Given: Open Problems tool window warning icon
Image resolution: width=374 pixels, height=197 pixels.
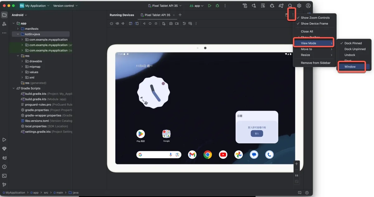Looking at the screenshot, I should [x=4, y=167].
